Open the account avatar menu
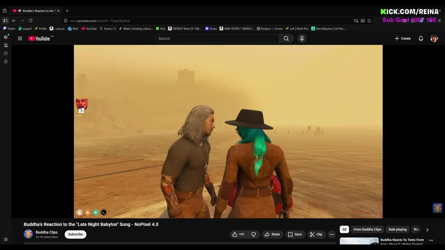Screen dimensions: 445x250 point(434,39)
